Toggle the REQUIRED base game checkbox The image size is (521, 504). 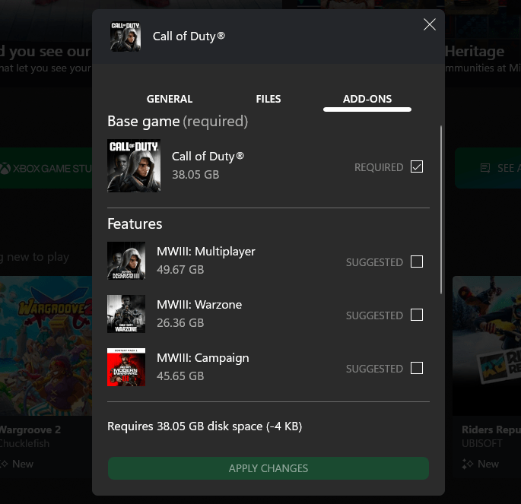[417, 166]
